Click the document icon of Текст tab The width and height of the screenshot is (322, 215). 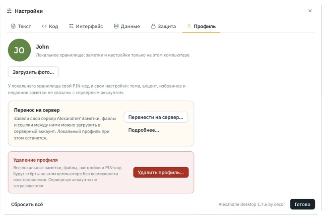(13, 26)
